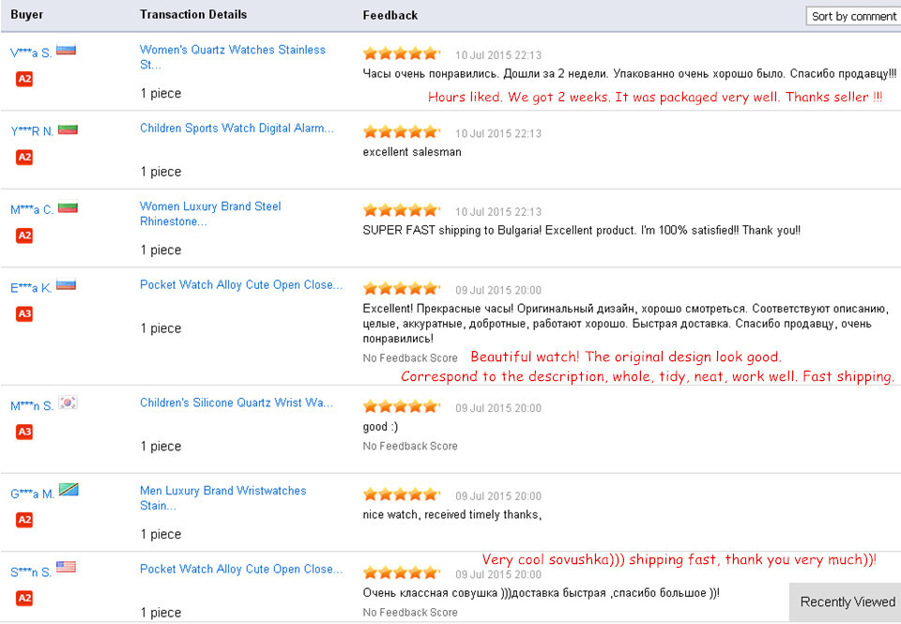Image resolution: width=901 pixels, height=624 pixels.
Task: Click the A2 badge under buyer Y***R N.
Action: (24, 157)
